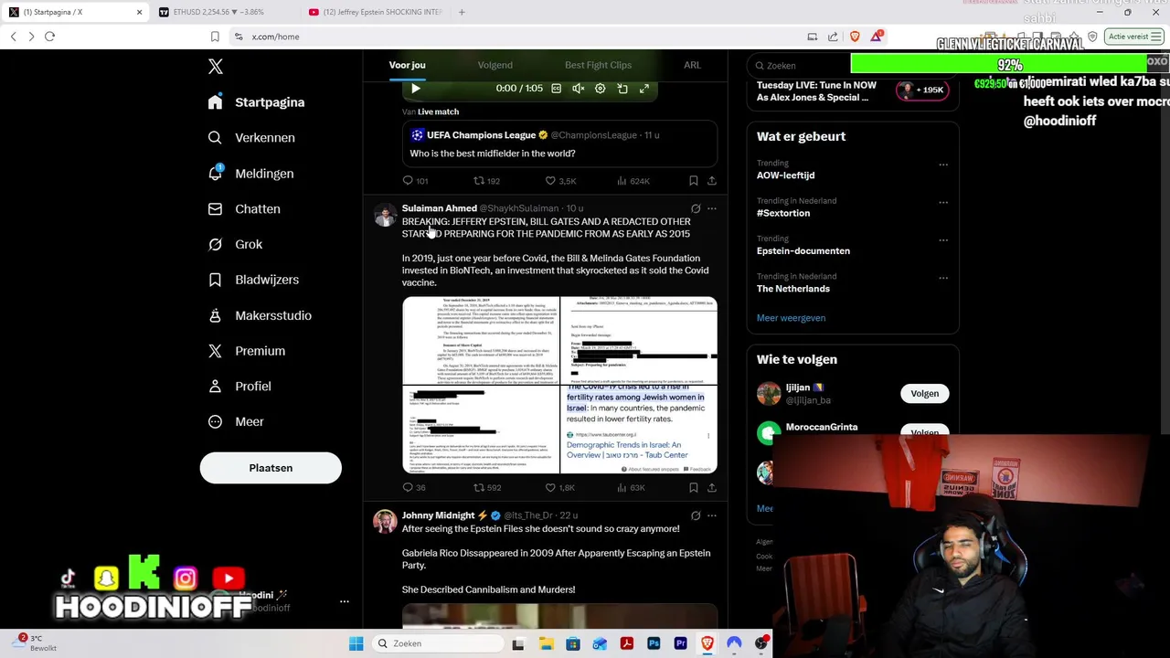Open top-left document image in Sulaiman's post

480,340
